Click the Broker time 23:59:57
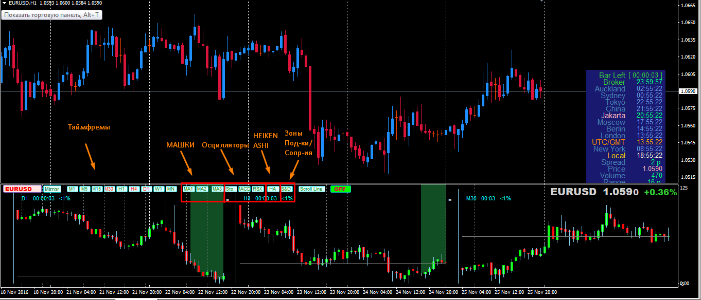 (649, 82)
